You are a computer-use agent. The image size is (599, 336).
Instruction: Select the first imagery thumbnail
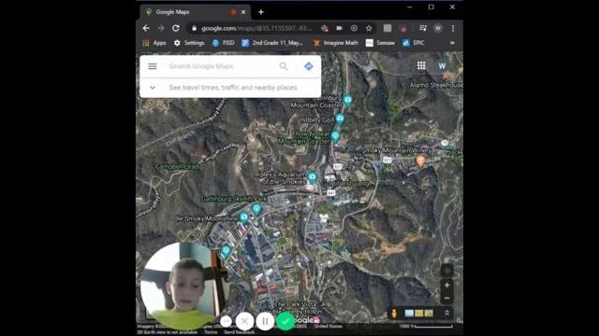click(x=409, y=314)
